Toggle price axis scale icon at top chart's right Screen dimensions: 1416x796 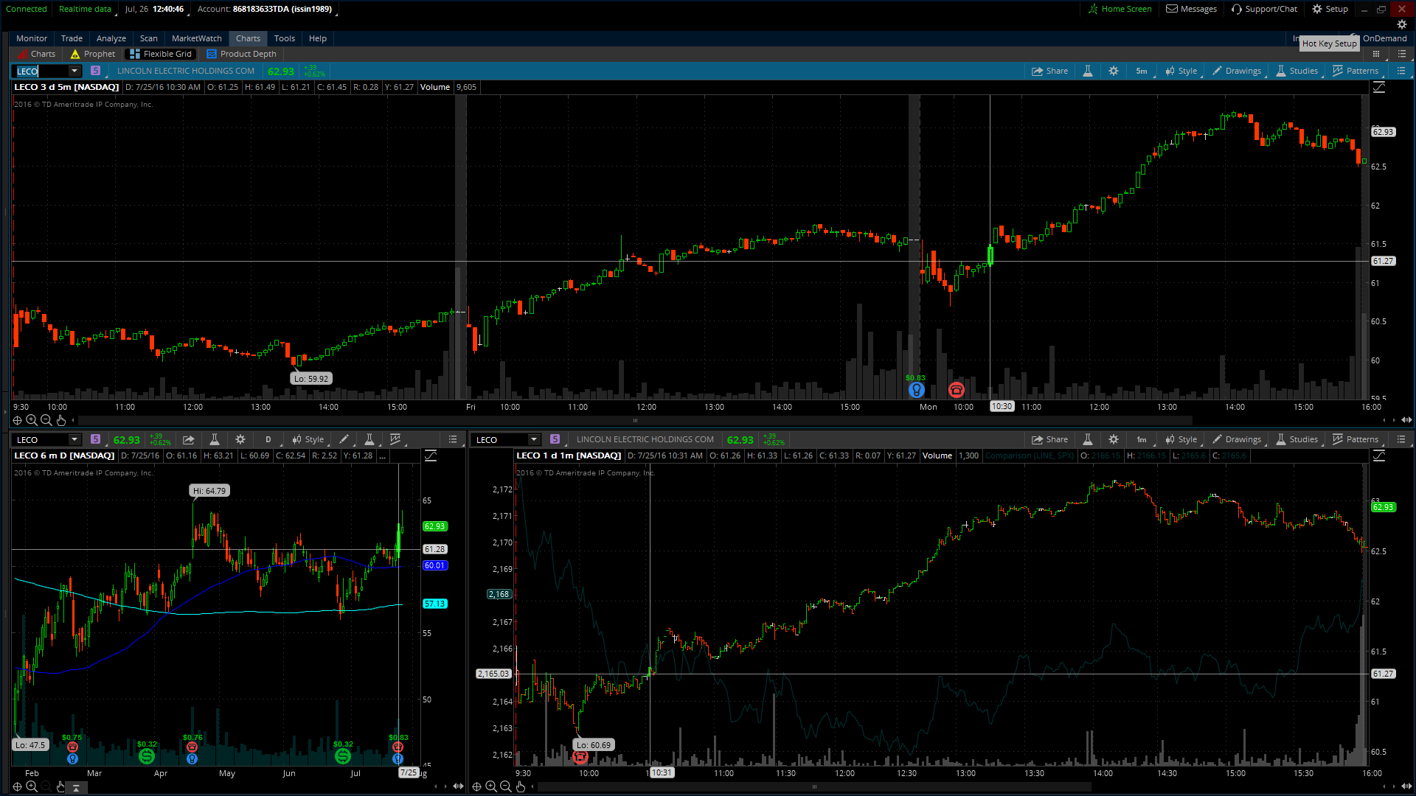[1379, 87]
